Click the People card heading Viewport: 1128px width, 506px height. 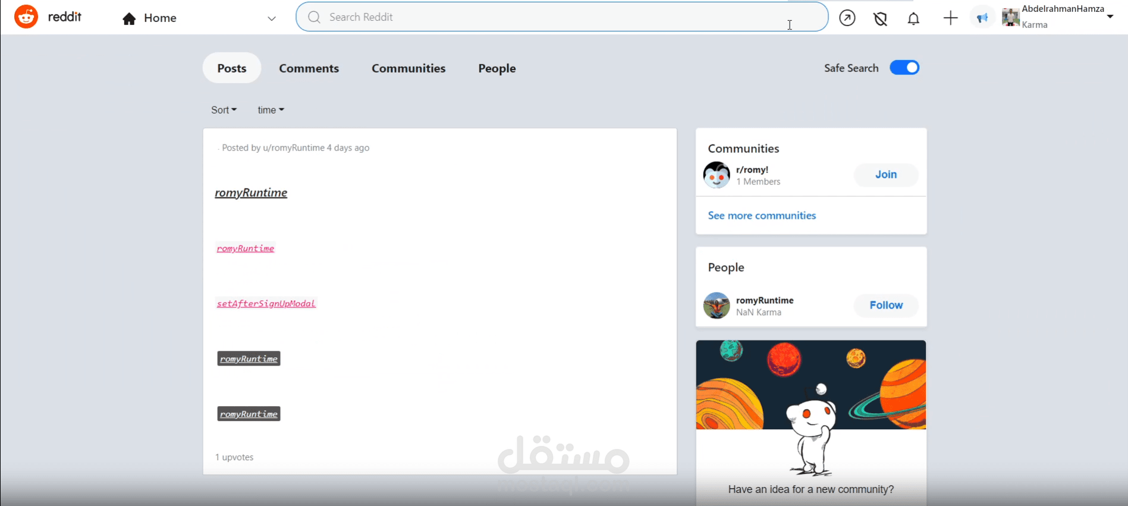(726, 268)
